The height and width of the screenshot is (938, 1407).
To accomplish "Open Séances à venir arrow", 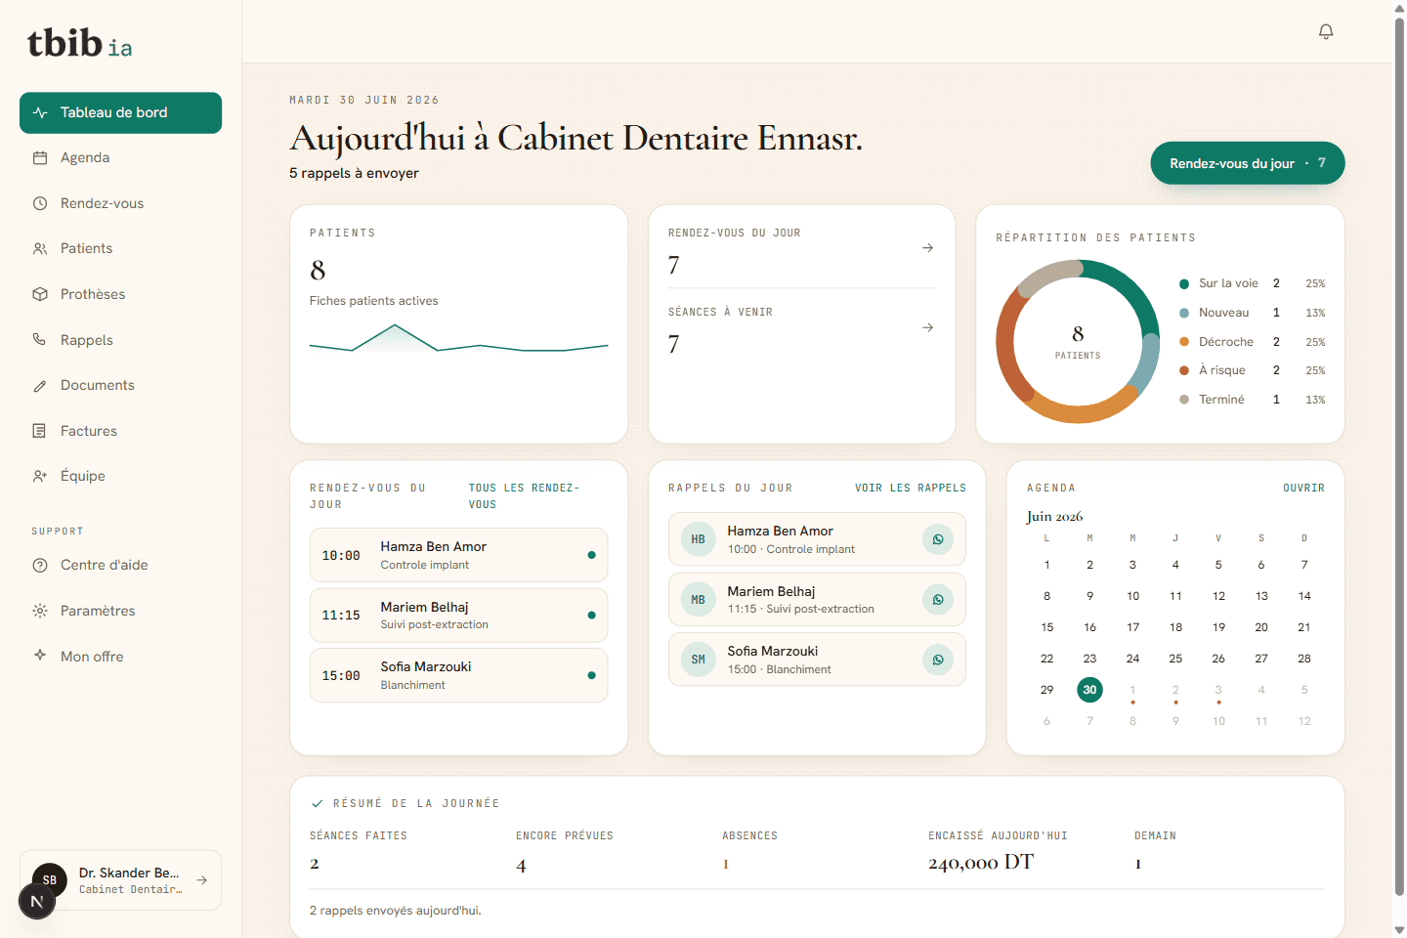I will click(927, 327).
